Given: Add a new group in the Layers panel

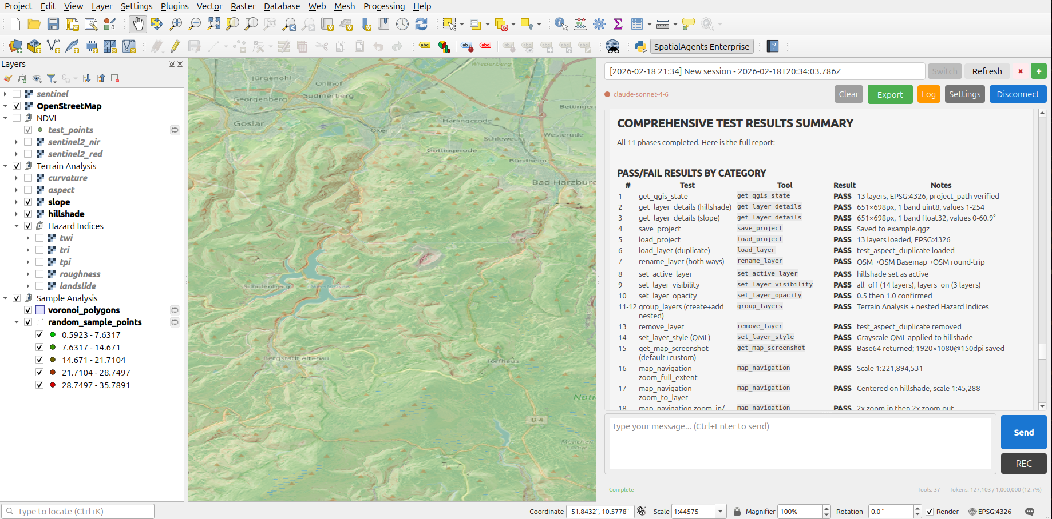Looking at the screenshot, I should coord(22,78).
